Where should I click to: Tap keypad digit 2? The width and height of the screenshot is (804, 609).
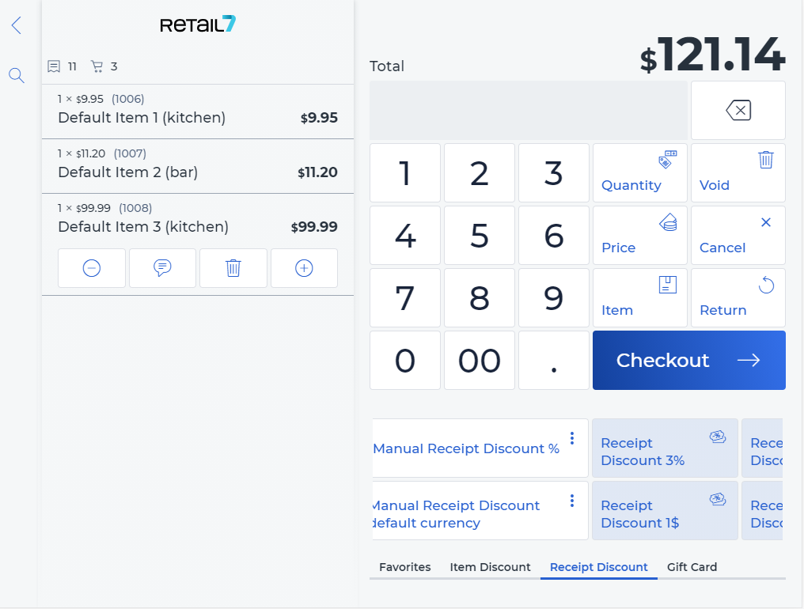pos(480,172)
